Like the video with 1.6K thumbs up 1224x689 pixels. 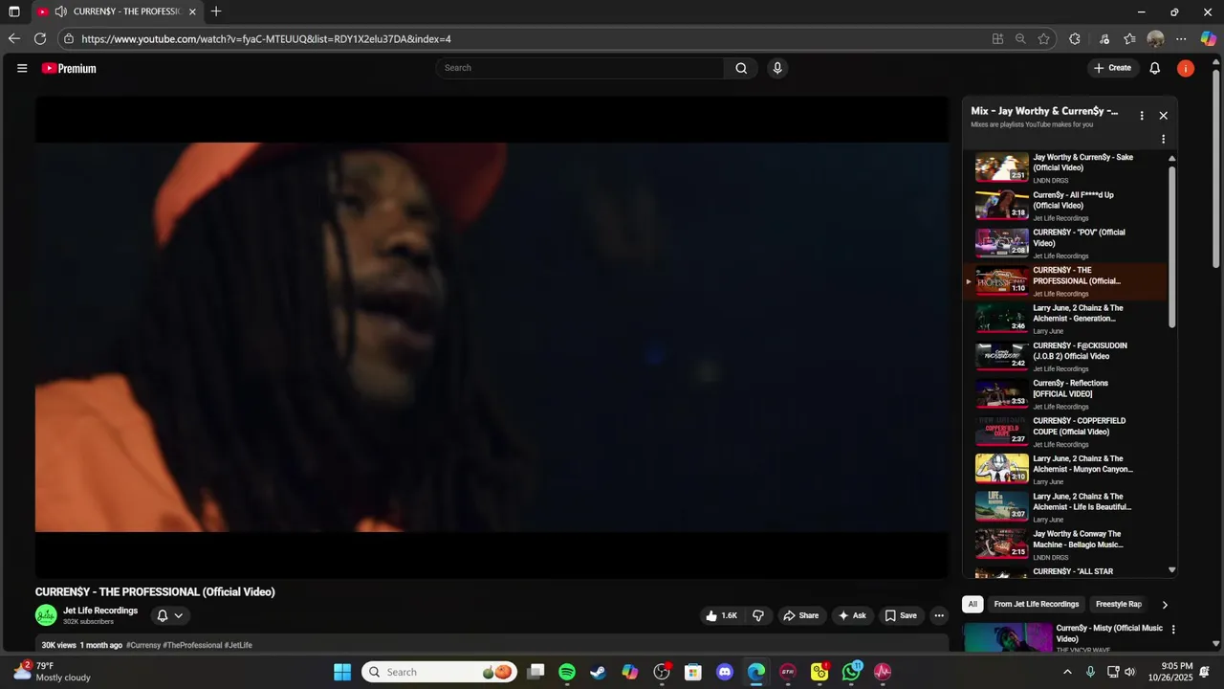tap(721, 615)
